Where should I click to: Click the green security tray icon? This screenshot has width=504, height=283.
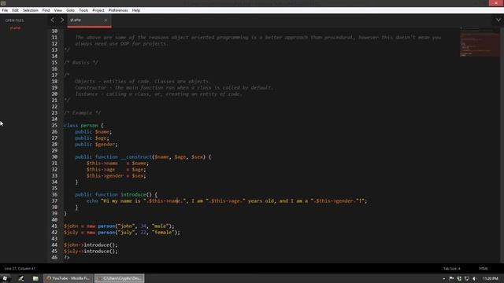(x=459, y=278)
